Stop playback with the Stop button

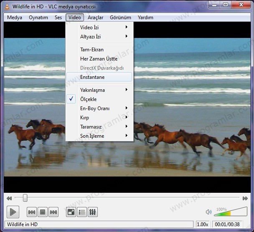pos(43,212)
